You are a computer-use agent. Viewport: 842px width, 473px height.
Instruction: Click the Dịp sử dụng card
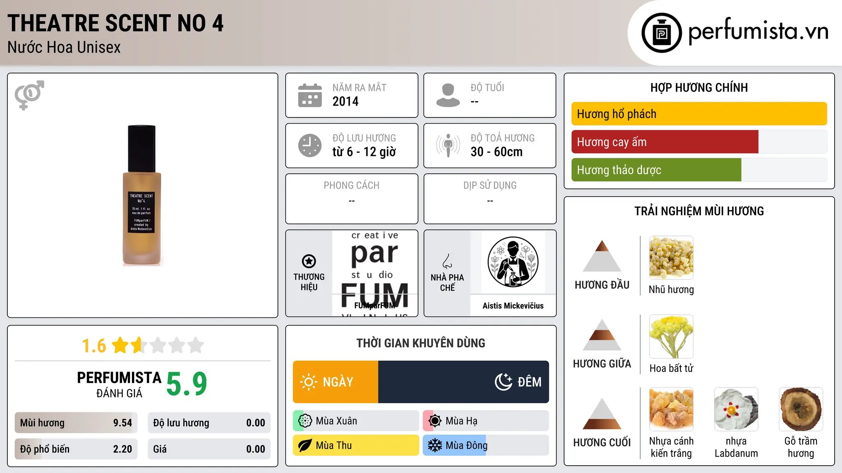click(x=490, y=199)
